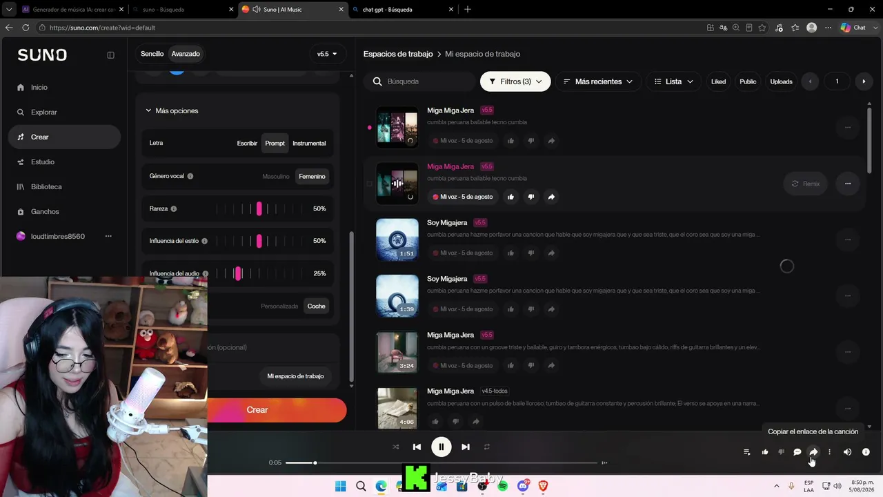
Task: Open the play queue in player bar
Action: click(x=746, y=452)
